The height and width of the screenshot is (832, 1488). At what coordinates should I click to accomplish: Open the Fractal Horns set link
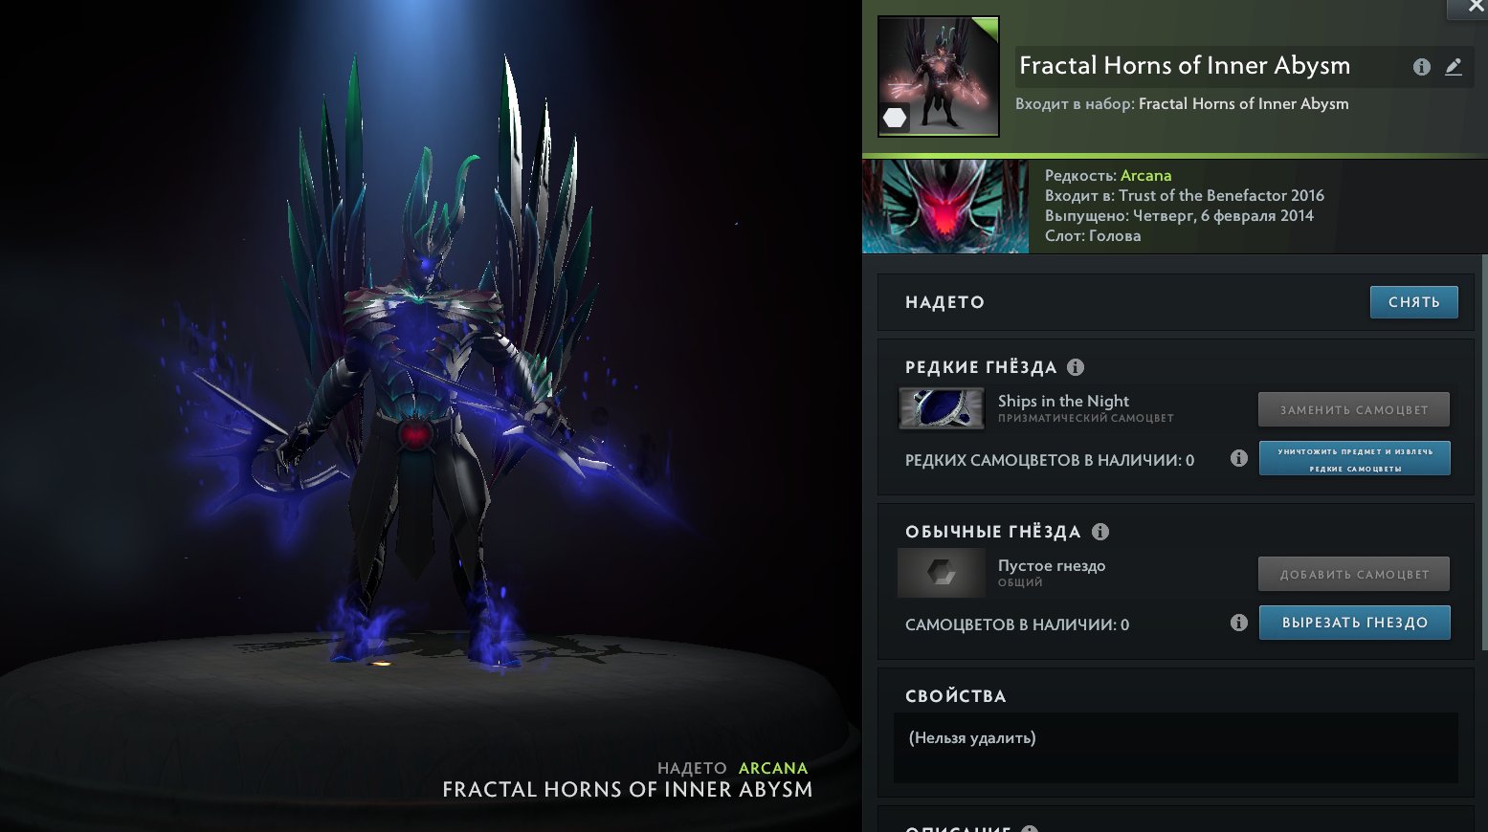(x=1243, y=103)
